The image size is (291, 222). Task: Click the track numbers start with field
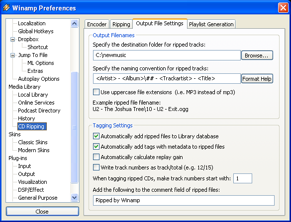coord(243,178)
